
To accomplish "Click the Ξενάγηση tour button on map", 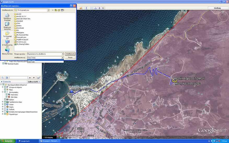I will [49, 138].
